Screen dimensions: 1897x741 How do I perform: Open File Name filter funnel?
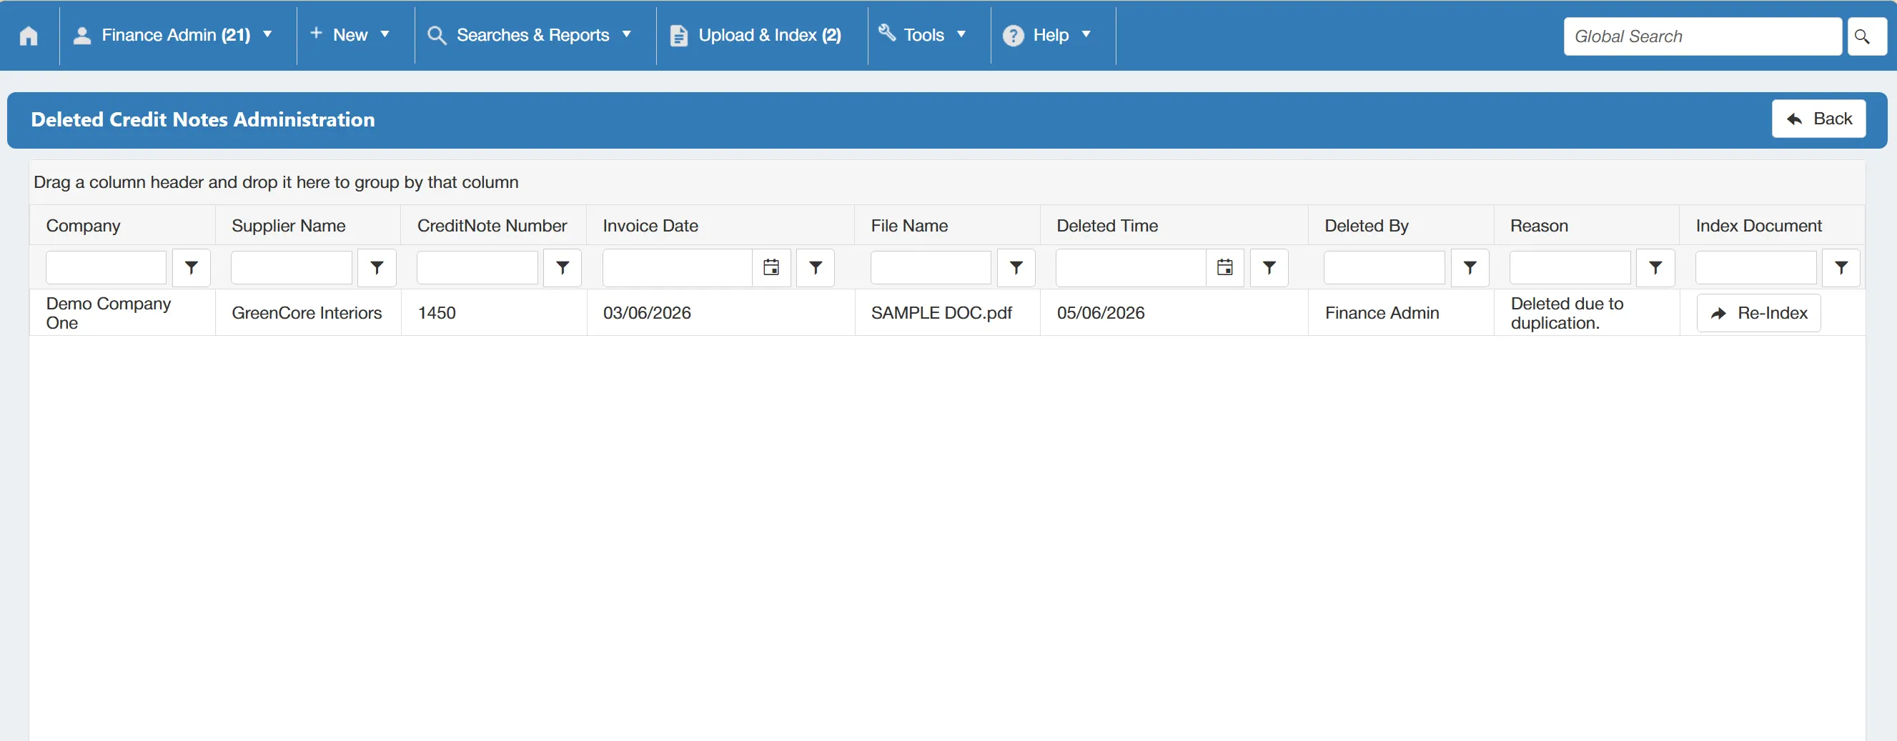pos(1016,268)
